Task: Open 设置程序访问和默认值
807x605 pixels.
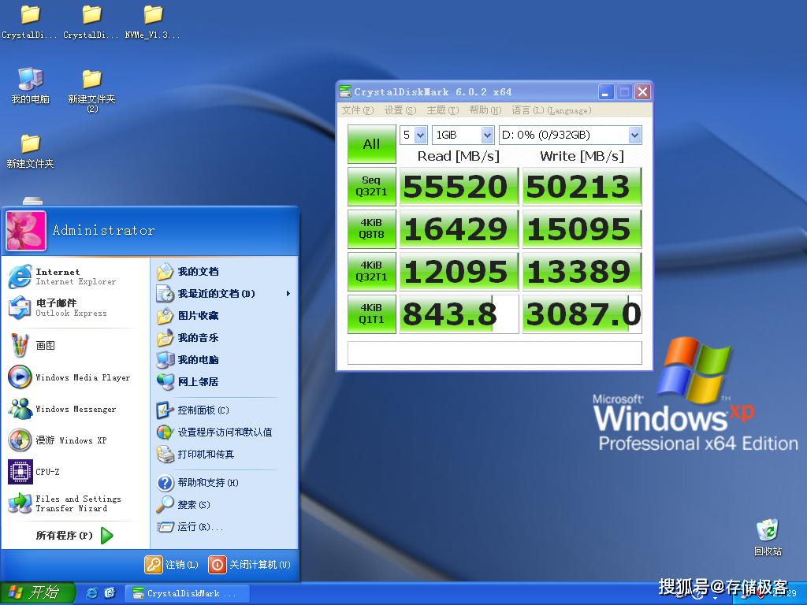Action: pyautogui.click(x=224, y=432)
